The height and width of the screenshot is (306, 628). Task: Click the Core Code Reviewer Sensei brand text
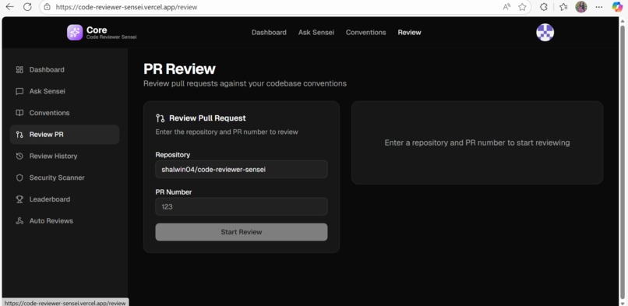[x=111, y=33]
